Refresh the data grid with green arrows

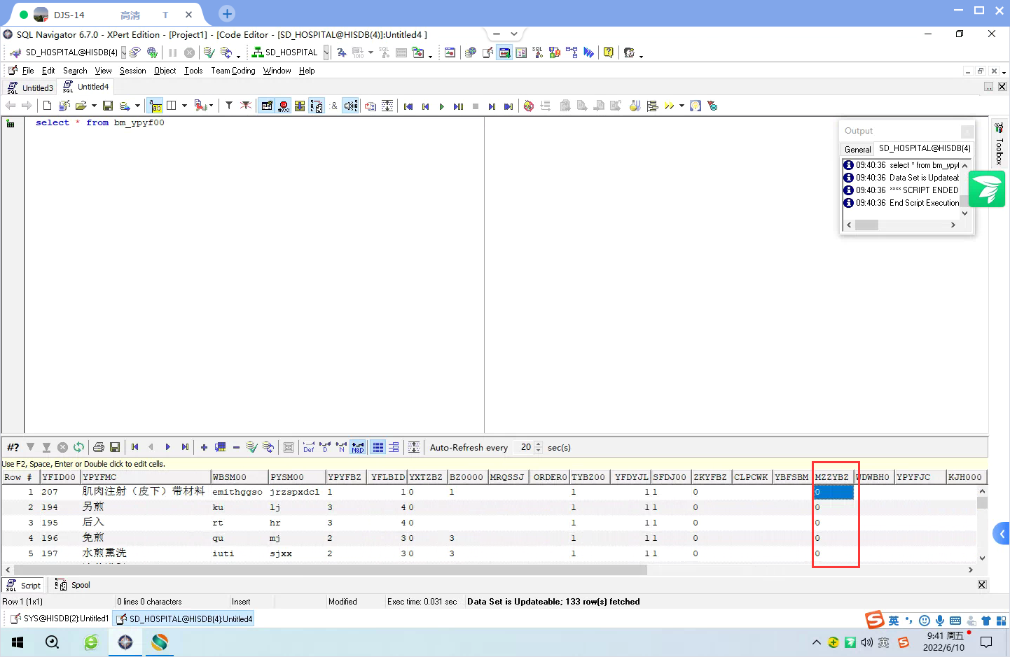(78, 448)
